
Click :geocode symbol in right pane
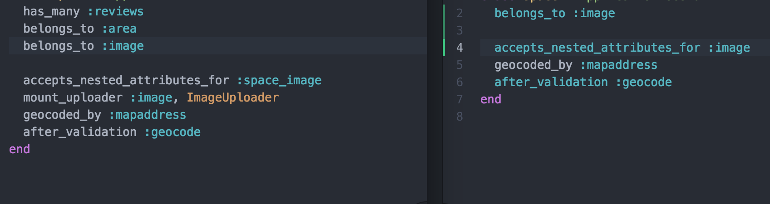(x=643, y=83)
